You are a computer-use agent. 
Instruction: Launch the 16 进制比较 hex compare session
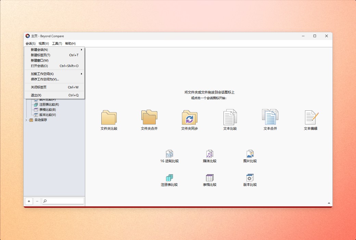[169, 156]
